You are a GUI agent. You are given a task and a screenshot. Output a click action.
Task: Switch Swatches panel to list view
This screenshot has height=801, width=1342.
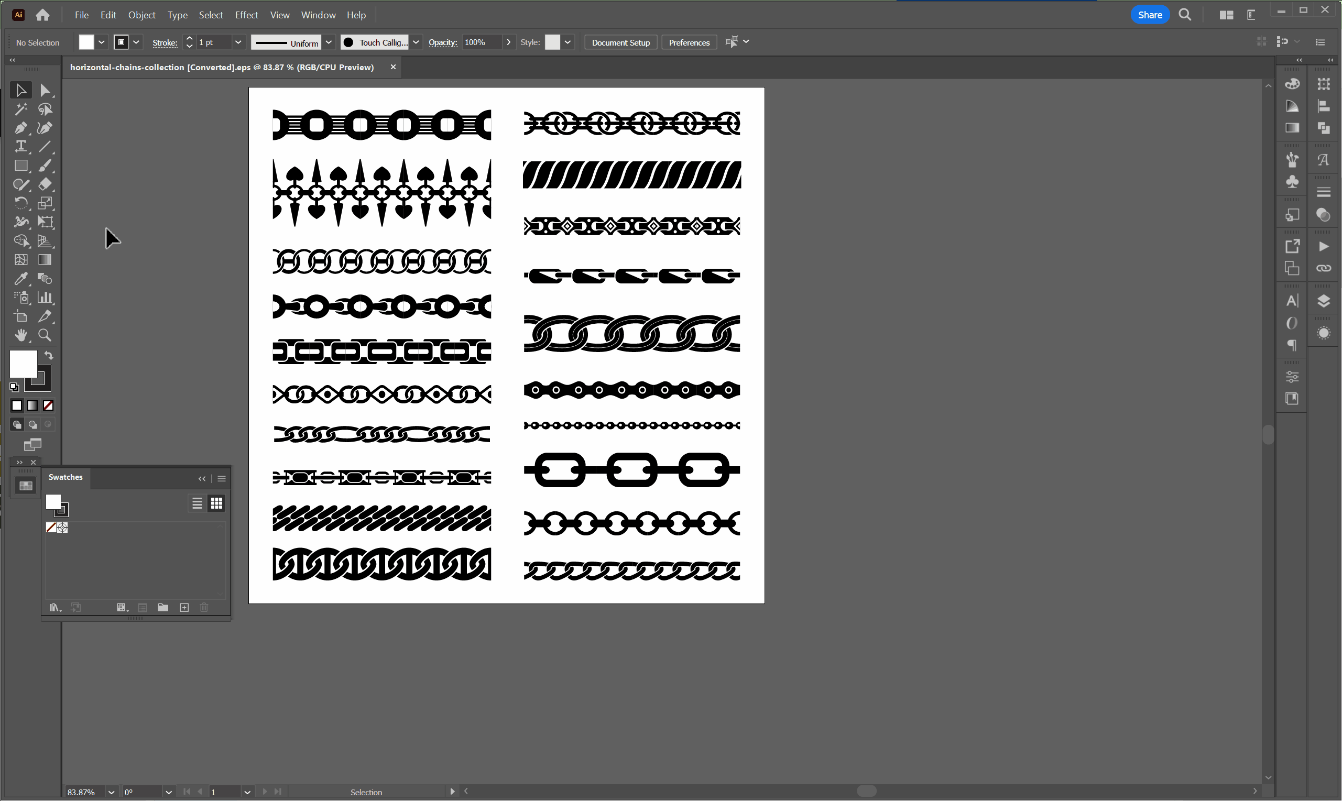tap(197, 503)
